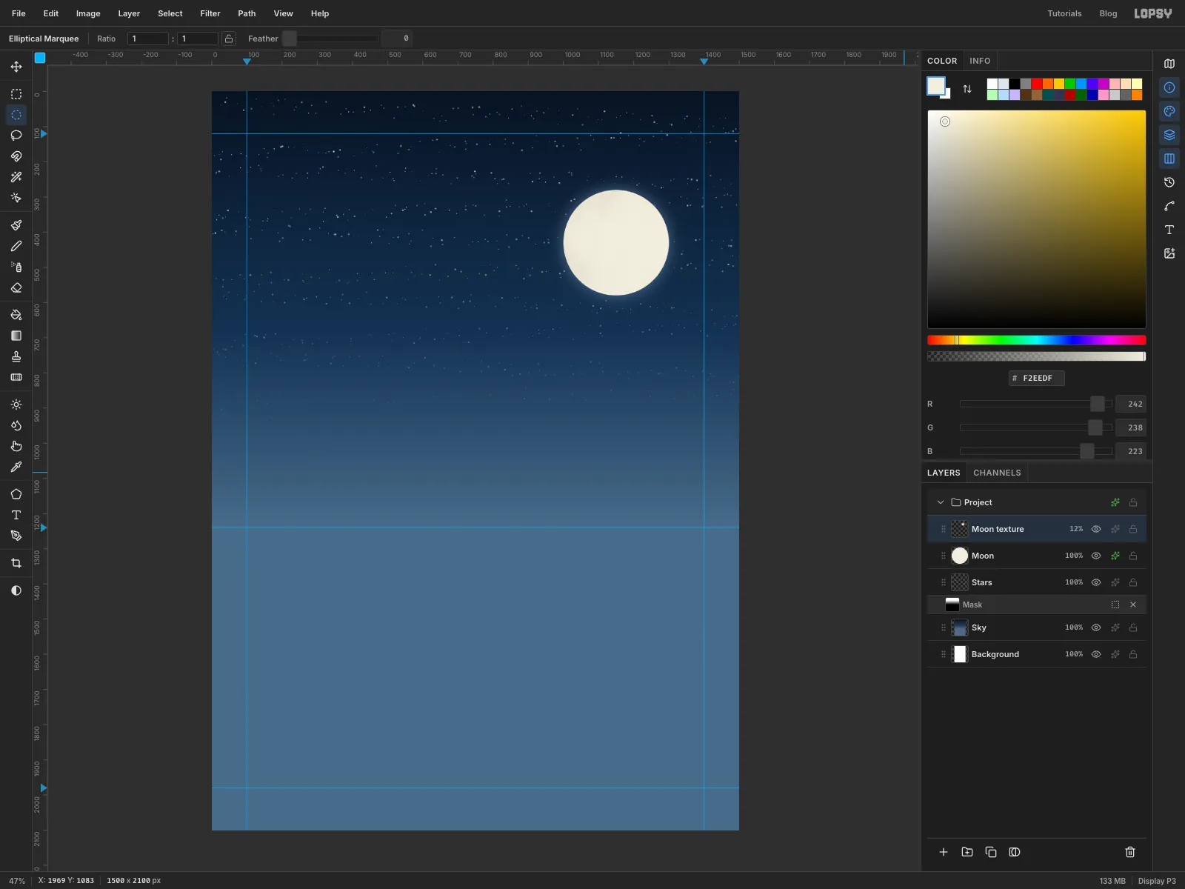Add a new layer with plus icon
The width and height of the screenshot is (1185, 889).
(944, 852)
